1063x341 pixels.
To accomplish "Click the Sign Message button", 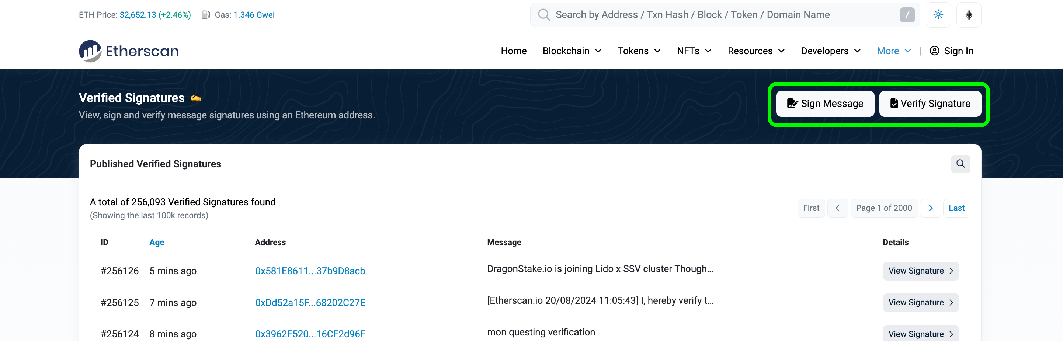I will point(824,104).
